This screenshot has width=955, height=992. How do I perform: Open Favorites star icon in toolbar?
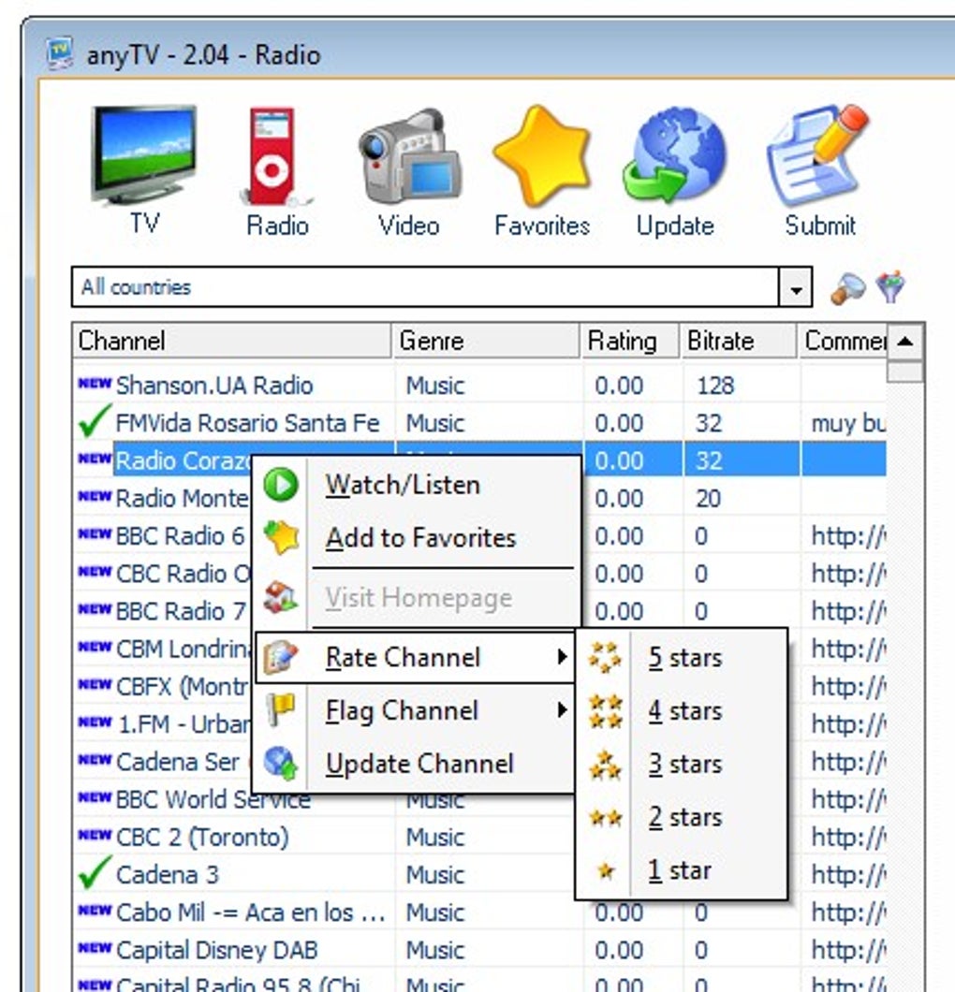[x=542, y=156]
